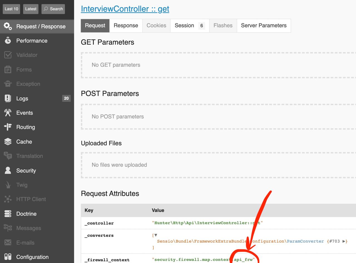Click the Forms clipboard icon
The height and width of the screenshot is (263, 356).
click(8, 69)
